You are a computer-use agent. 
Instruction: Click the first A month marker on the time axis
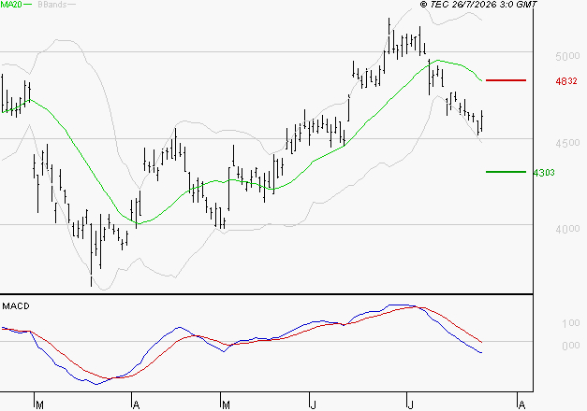(137, 405)
